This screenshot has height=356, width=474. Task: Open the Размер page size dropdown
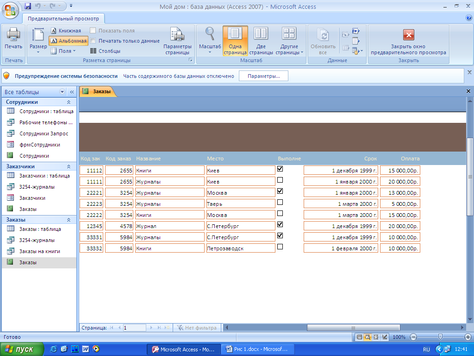click(x=38, y=41)
